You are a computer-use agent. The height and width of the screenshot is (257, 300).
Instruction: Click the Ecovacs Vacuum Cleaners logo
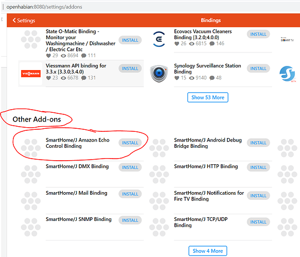coord(159,39)
